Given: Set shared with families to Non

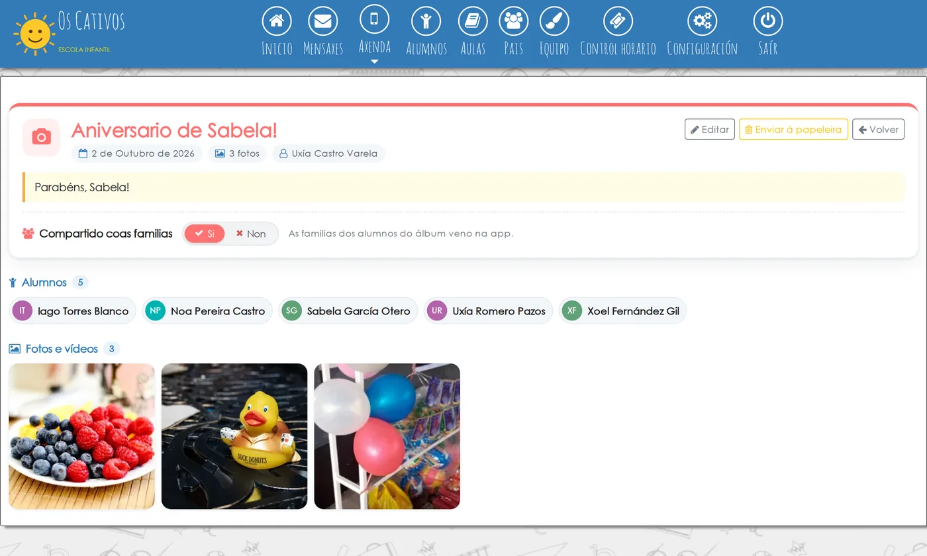Looking at the screenshot, I should 251,234.
